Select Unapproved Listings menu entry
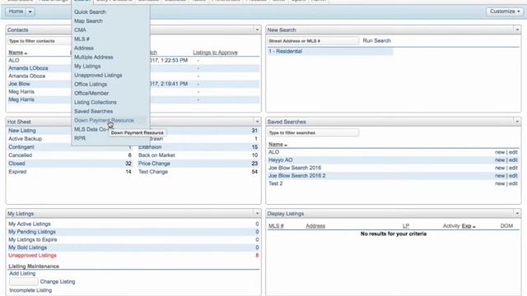Viewport: 527px width, 296px height. click(x=98, y=75)
